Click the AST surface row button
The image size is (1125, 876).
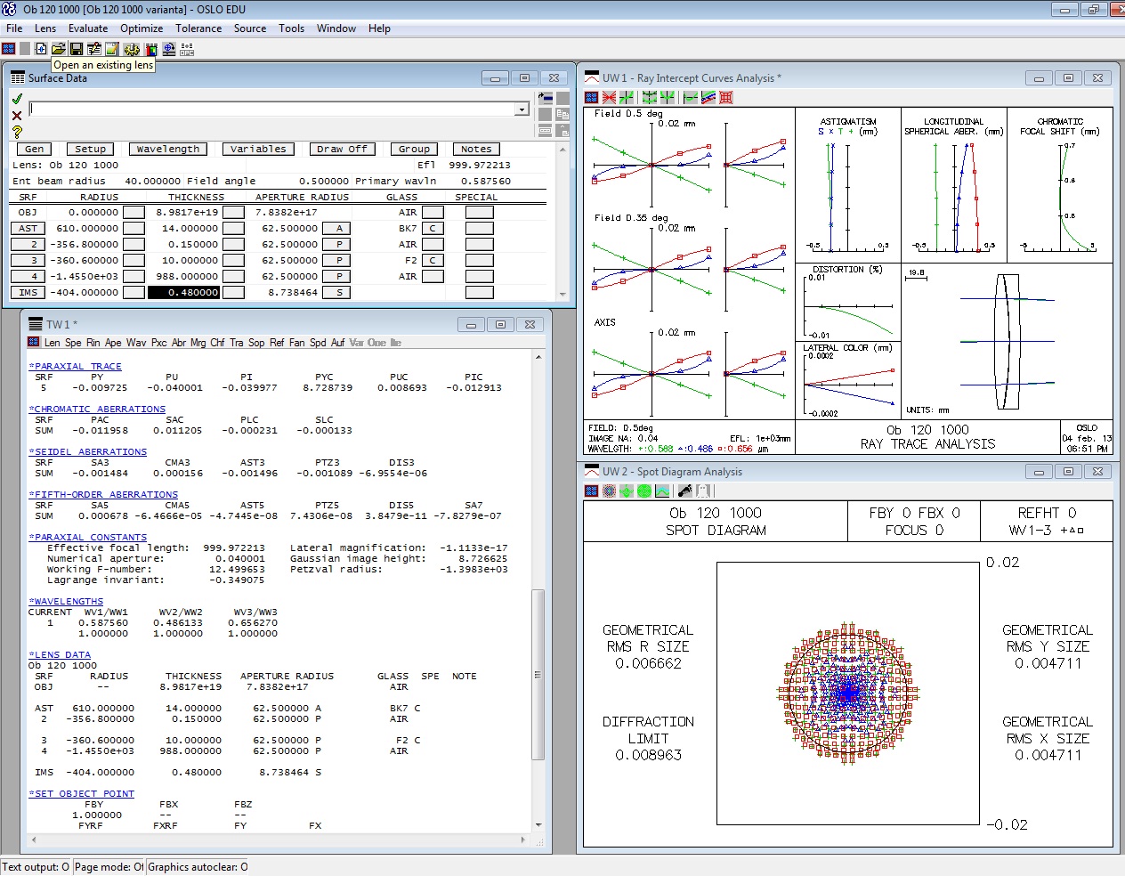click(x=28, y=228)
